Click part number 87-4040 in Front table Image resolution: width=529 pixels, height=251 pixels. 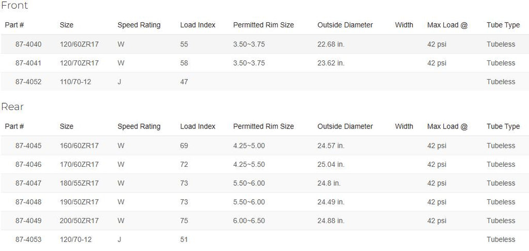click(x=28, y=44)
